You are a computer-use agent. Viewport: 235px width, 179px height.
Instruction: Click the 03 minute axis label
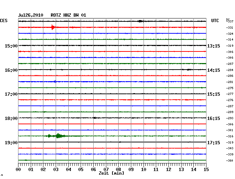coord(56,170)
